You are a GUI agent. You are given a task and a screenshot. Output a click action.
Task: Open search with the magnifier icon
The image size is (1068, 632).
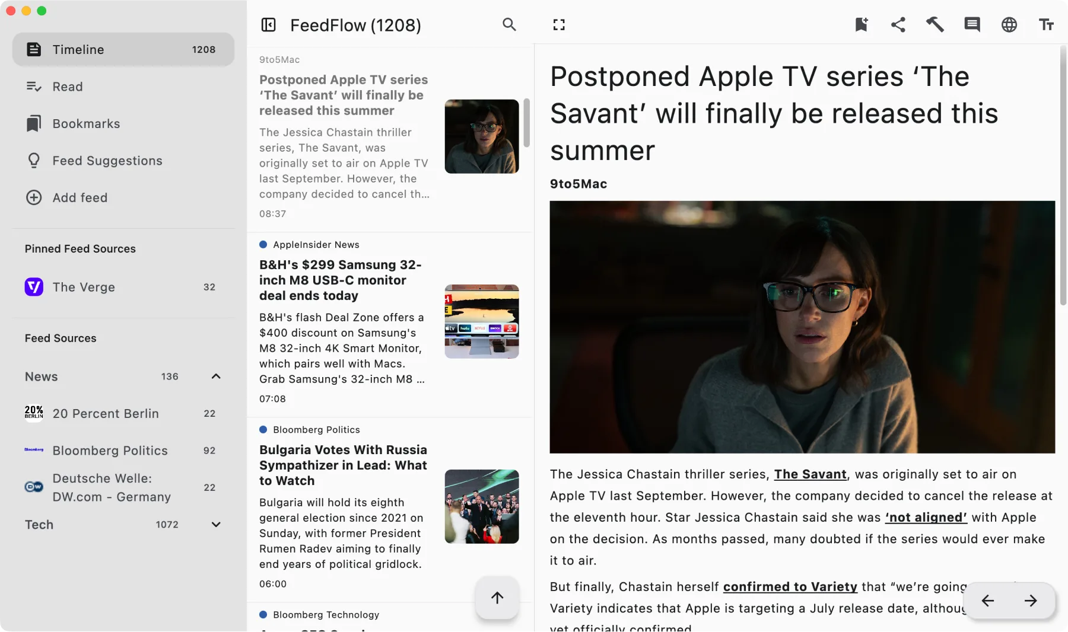tap(509, 24)
